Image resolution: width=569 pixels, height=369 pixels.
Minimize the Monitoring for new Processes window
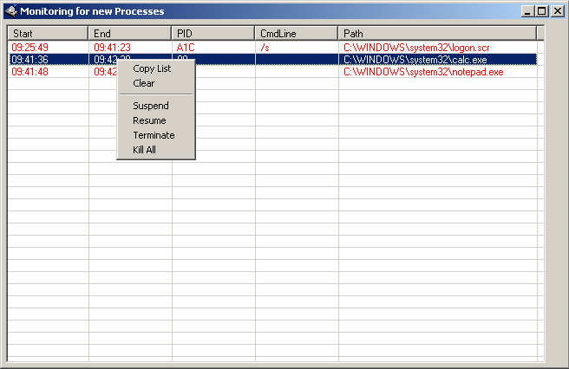528,11
